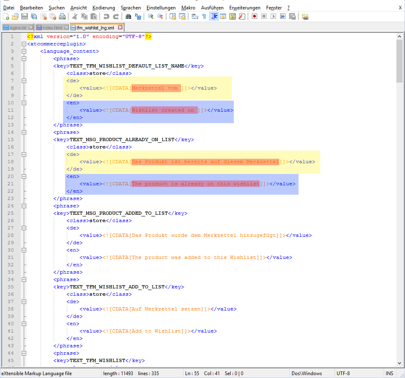This screenshot has width=405, height=378.
Task: Click the Find and Replace icon
Action: 138,16
